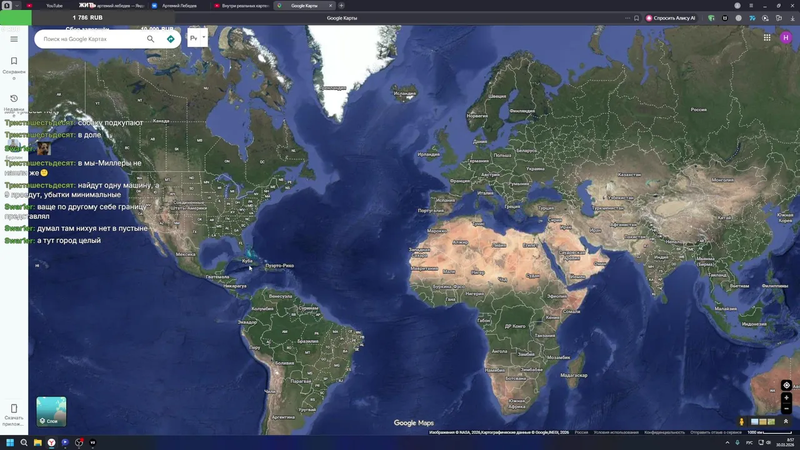
Task: Open the Google apps grid icon
Action: 767,37
